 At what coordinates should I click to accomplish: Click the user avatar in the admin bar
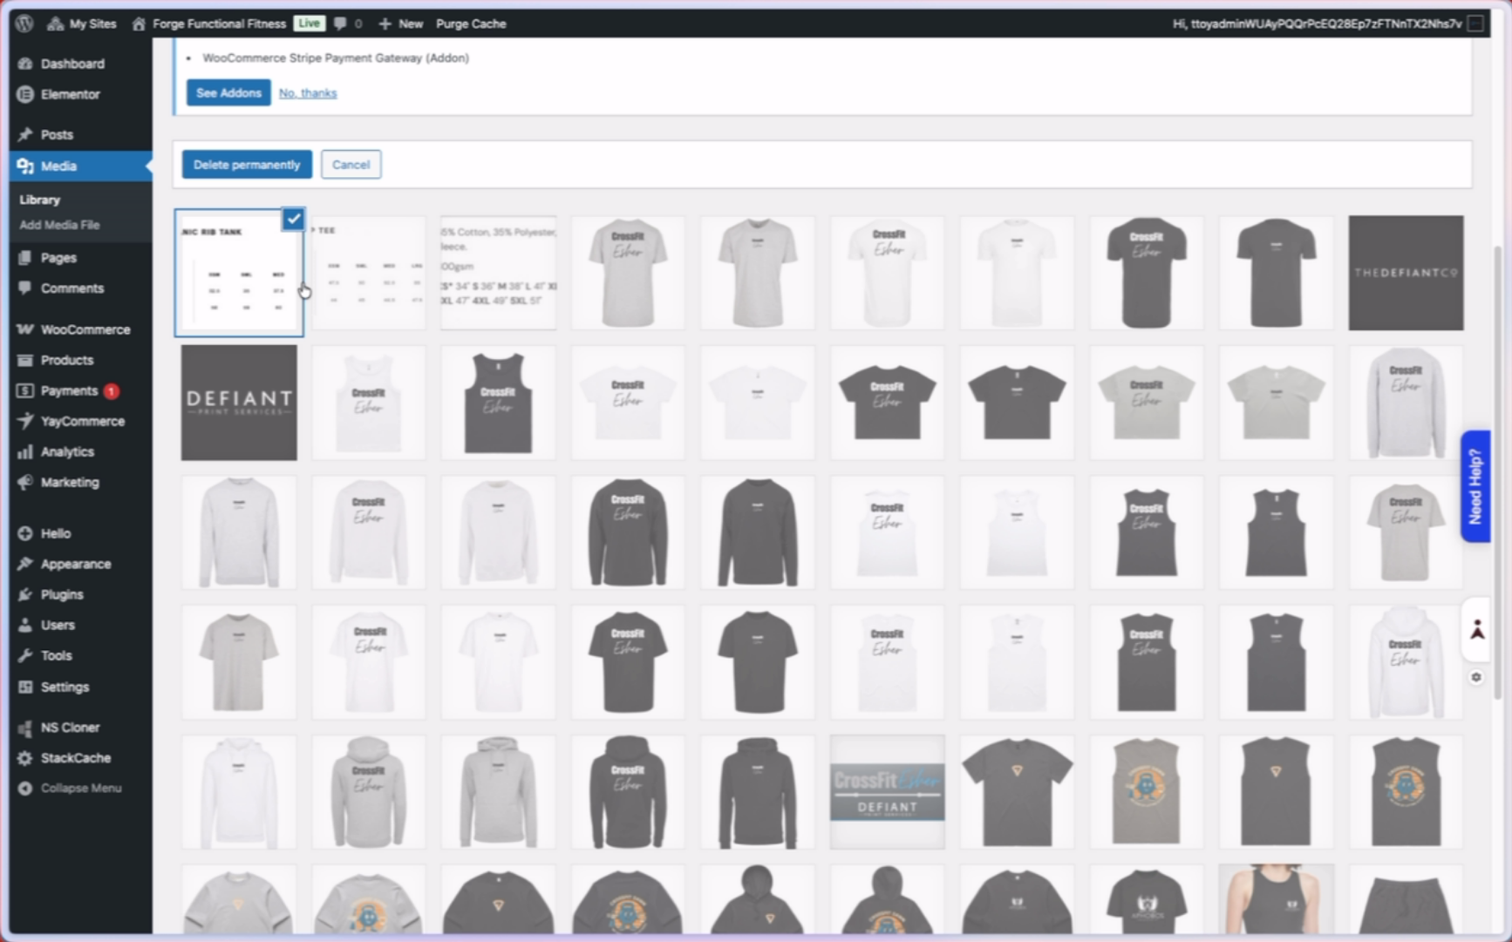(1475, 24)
